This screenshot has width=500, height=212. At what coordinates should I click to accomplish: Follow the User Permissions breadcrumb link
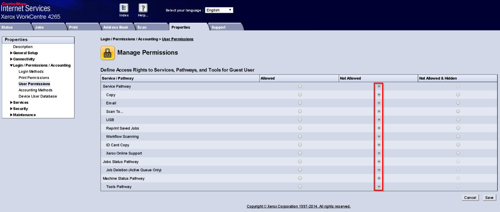tap(178, 39)
